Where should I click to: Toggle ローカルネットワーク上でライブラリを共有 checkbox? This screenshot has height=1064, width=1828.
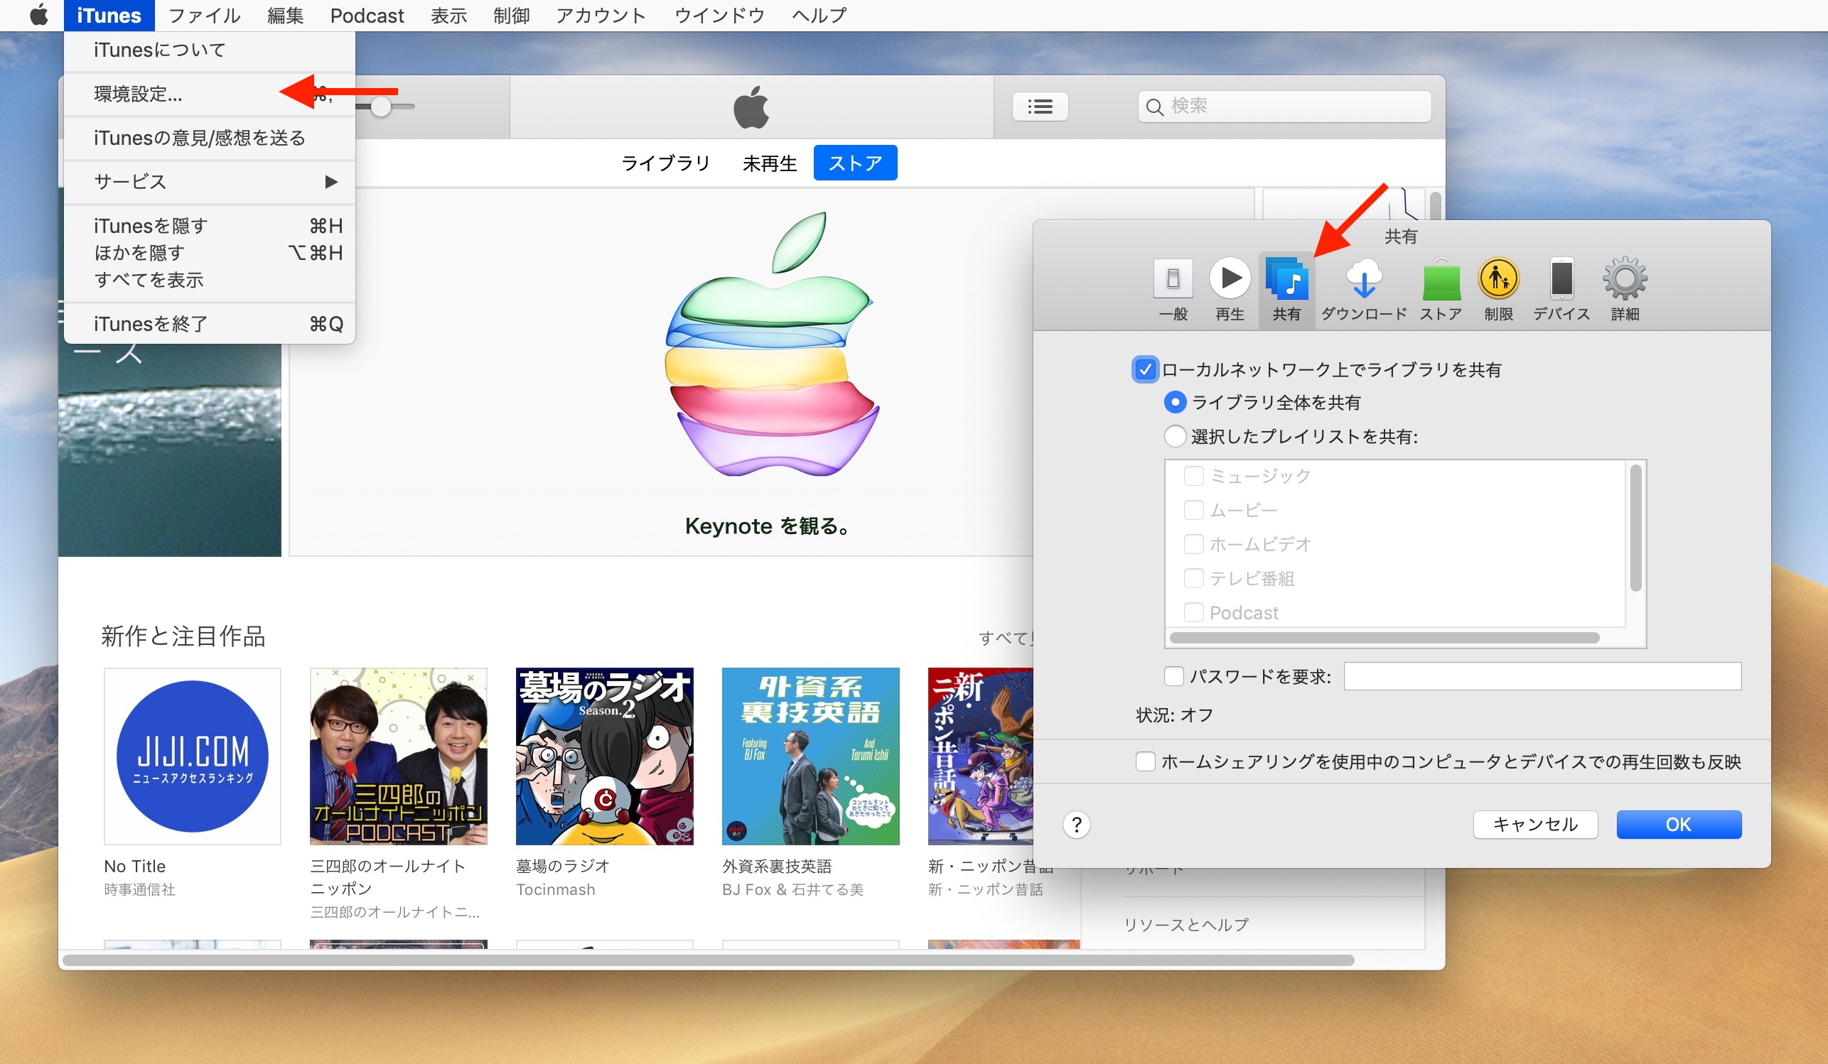(1145, 369)
